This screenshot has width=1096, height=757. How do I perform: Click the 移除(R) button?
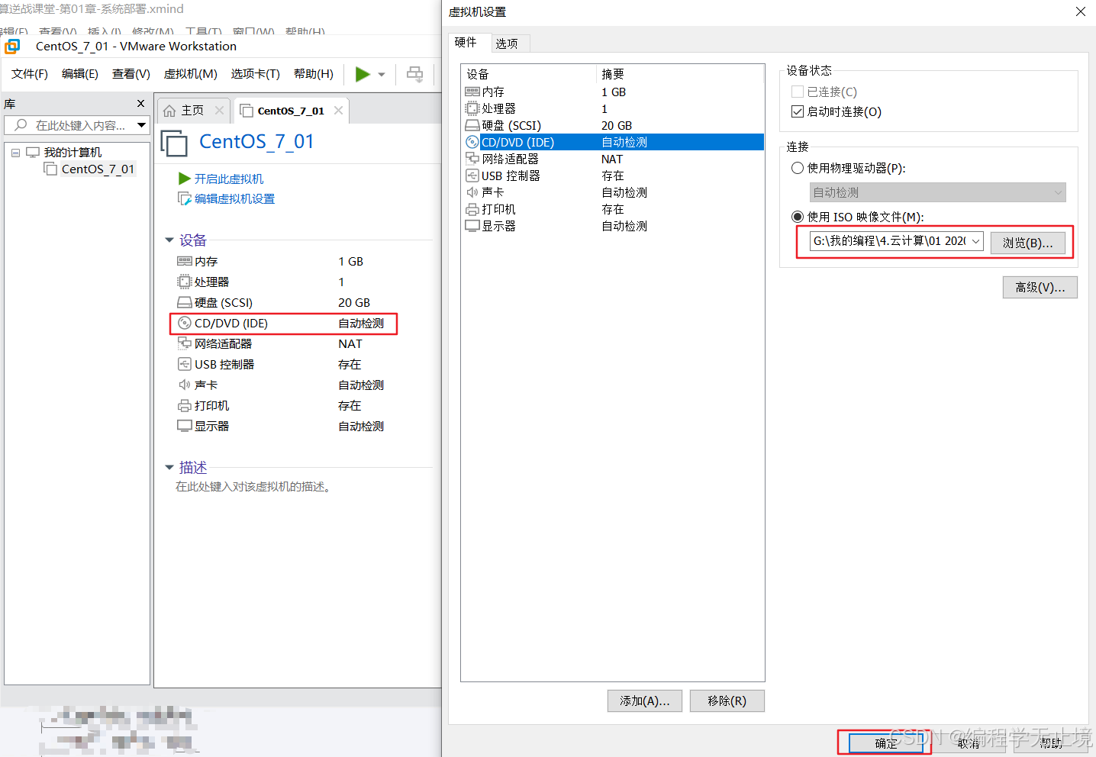727,701
